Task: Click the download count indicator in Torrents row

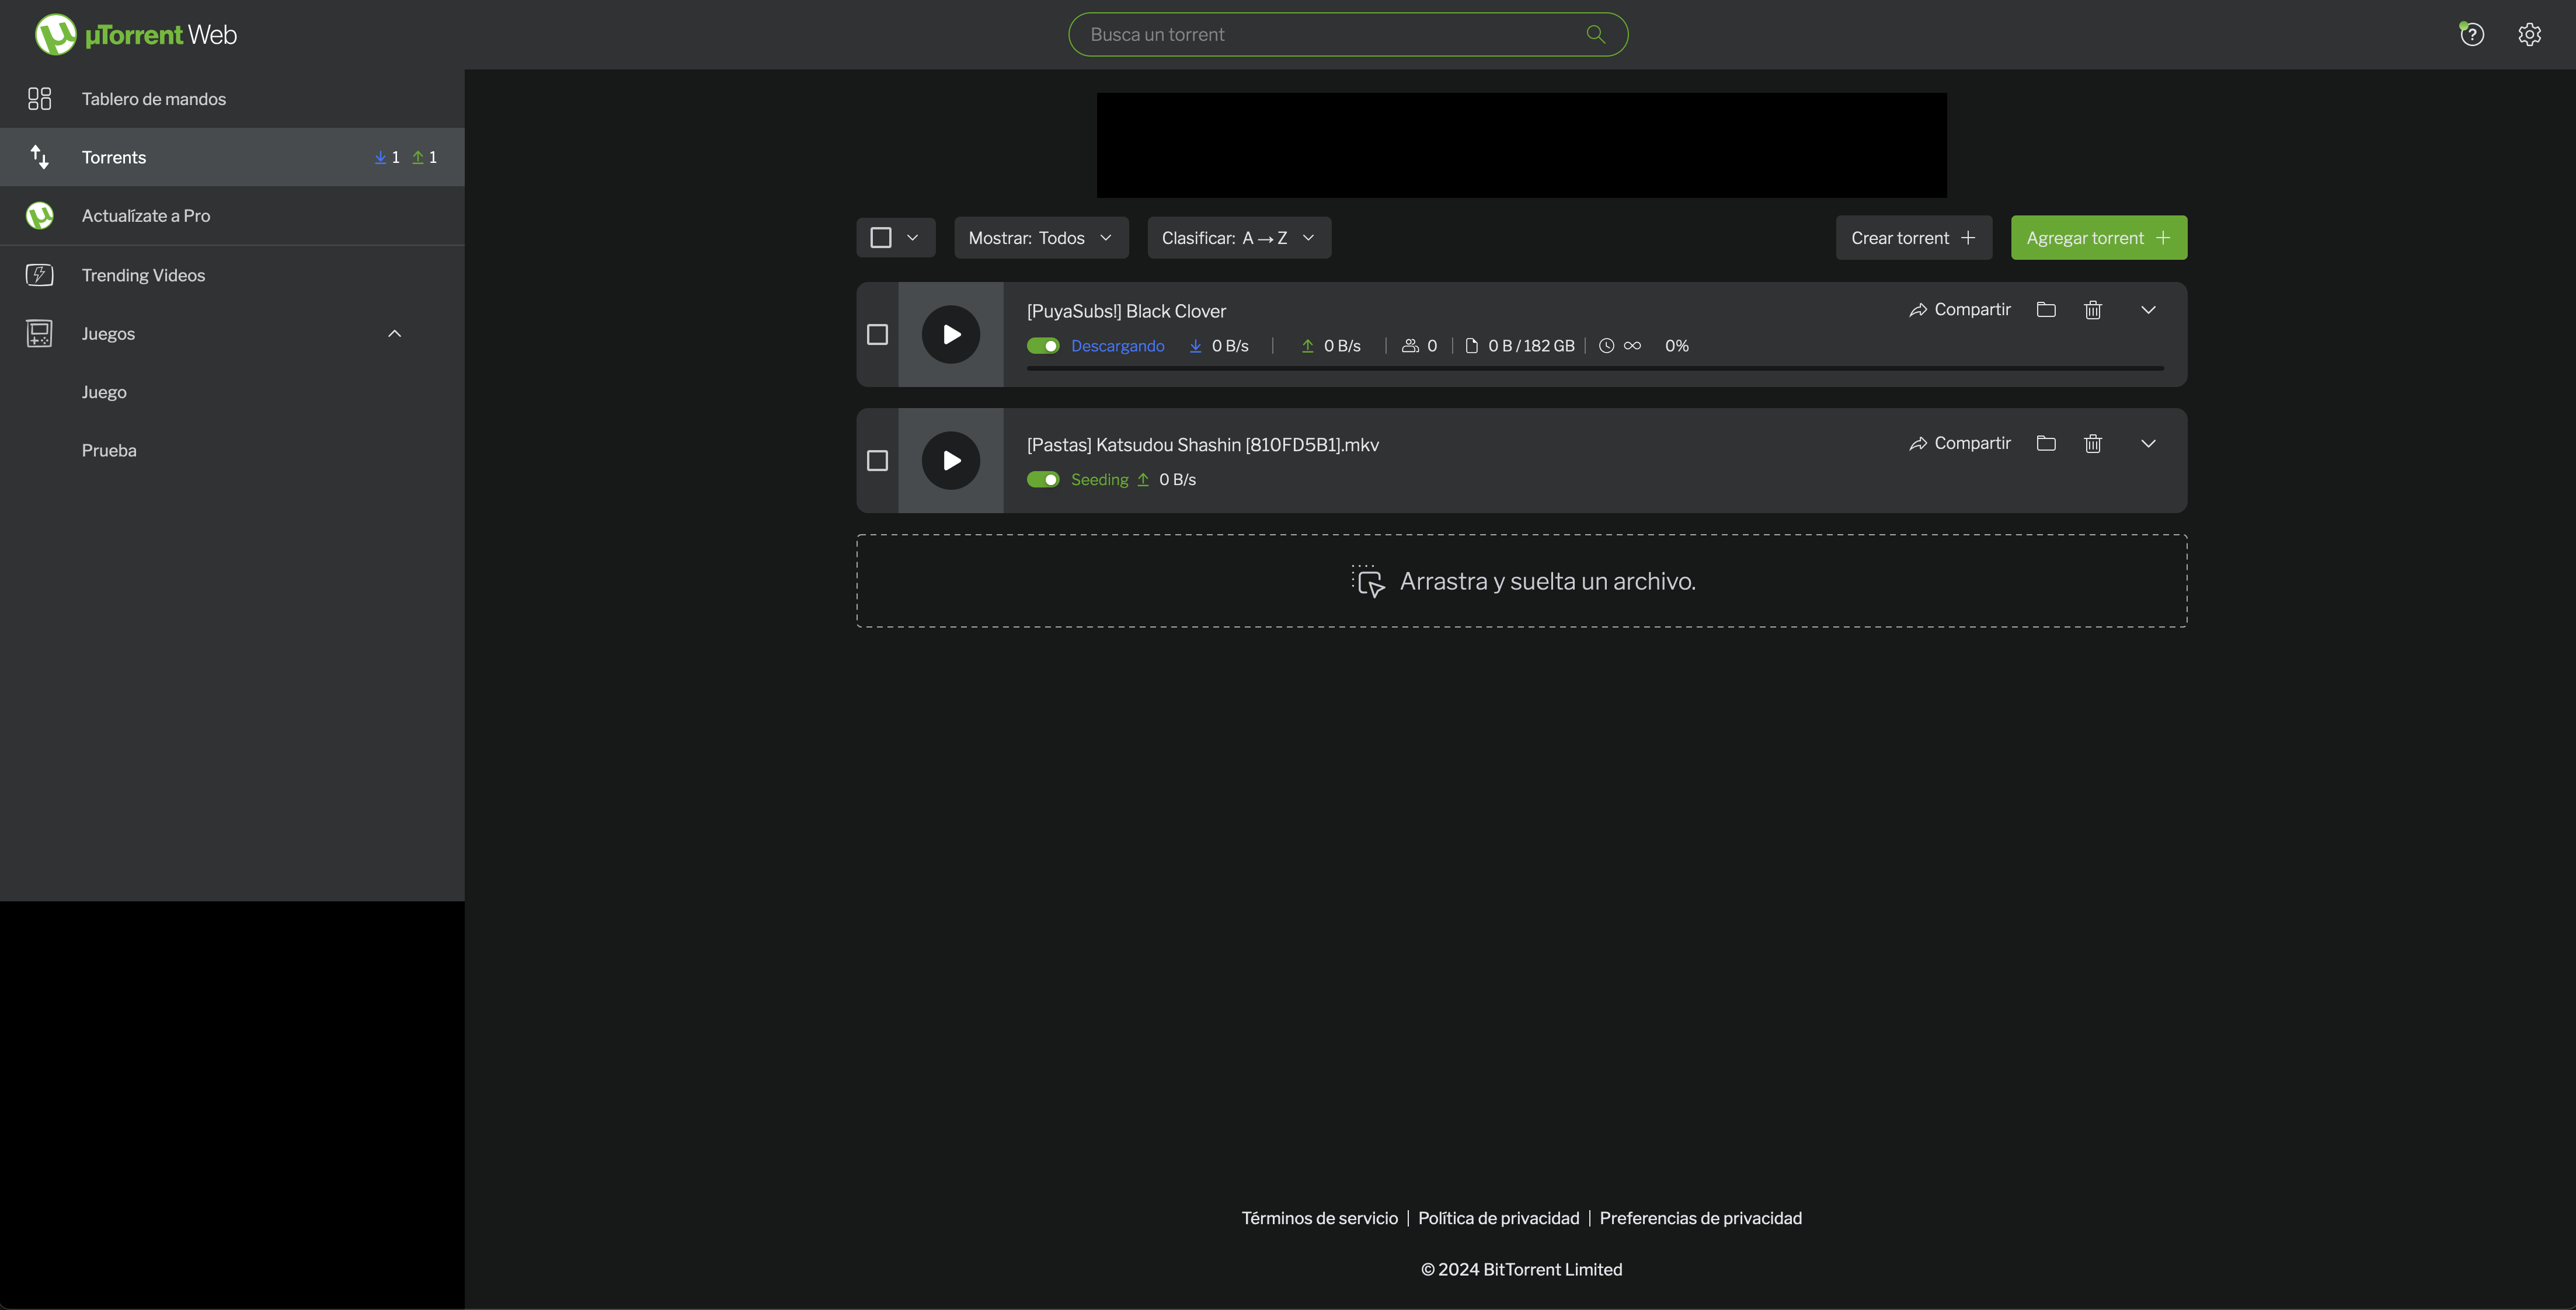Action: [x=387, y=157]
